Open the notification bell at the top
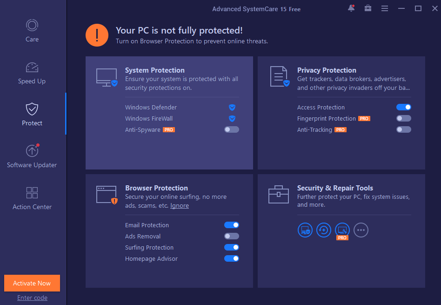This screenshot has width=441, height=305. pyautogui.click(x=351, y=8)
